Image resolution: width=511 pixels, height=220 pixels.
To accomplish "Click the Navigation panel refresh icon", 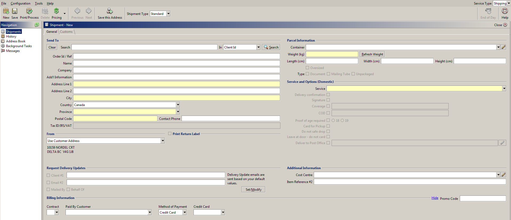I will [x=37, y=25].
